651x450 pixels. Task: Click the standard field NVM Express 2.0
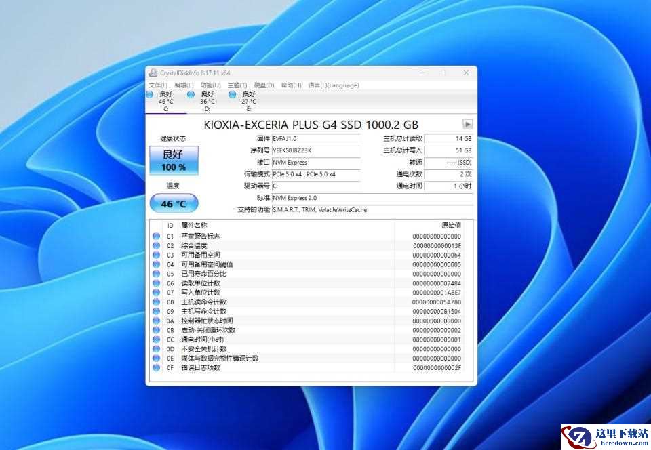372,198
